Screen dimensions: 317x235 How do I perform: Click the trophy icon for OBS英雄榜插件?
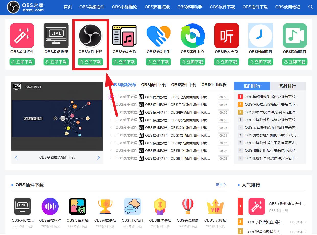[105, 206]
